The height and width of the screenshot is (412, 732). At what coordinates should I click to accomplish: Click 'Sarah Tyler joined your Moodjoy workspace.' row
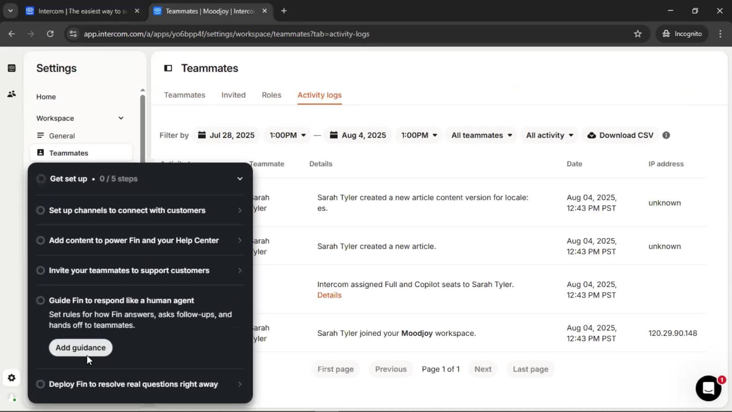(x=433, y=333)
